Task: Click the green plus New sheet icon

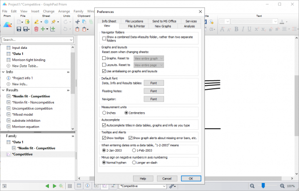Action: click(43, 29)
